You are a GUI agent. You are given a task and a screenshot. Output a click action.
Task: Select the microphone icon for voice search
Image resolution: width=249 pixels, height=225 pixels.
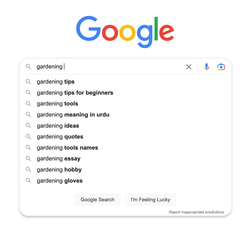pos(206,67)
